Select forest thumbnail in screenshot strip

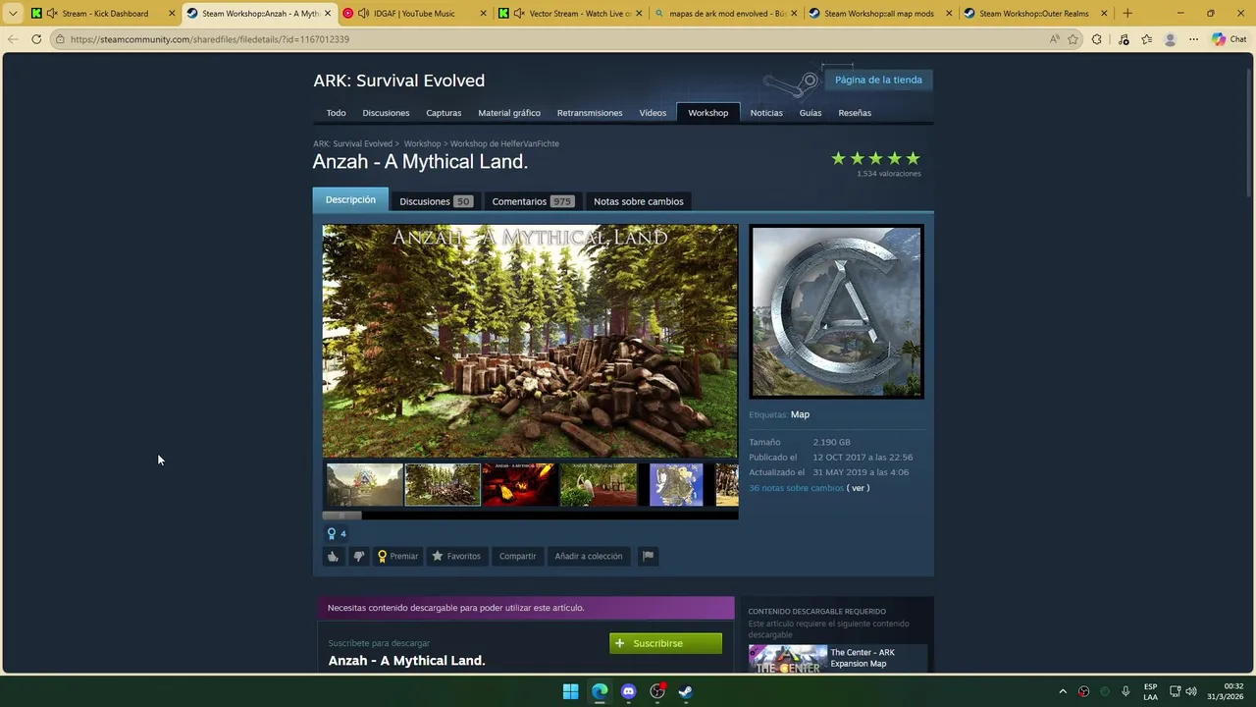(x=443, y=485)
